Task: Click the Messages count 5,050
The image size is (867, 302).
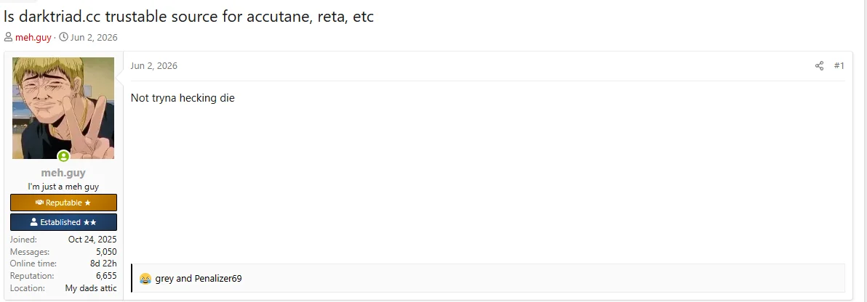Action: click(x=106, y=252)
